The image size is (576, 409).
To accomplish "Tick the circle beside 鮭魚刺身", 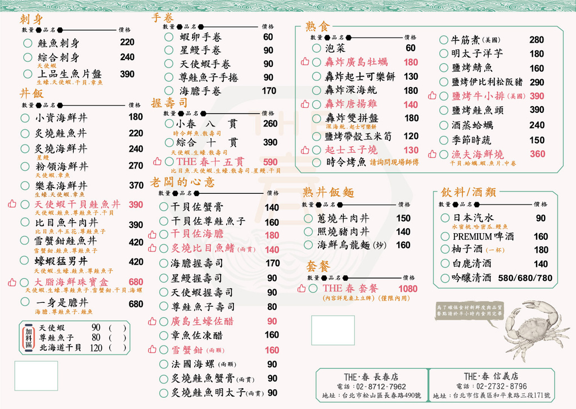I will tap(28, 43).
